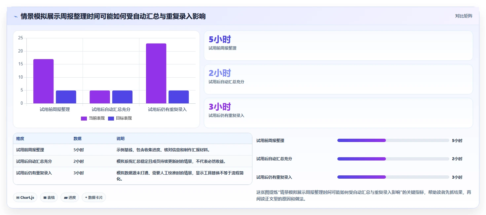Click the progress value 3小时 at right
The width and height of the screenshot is (486, 215).
[457, 177]
